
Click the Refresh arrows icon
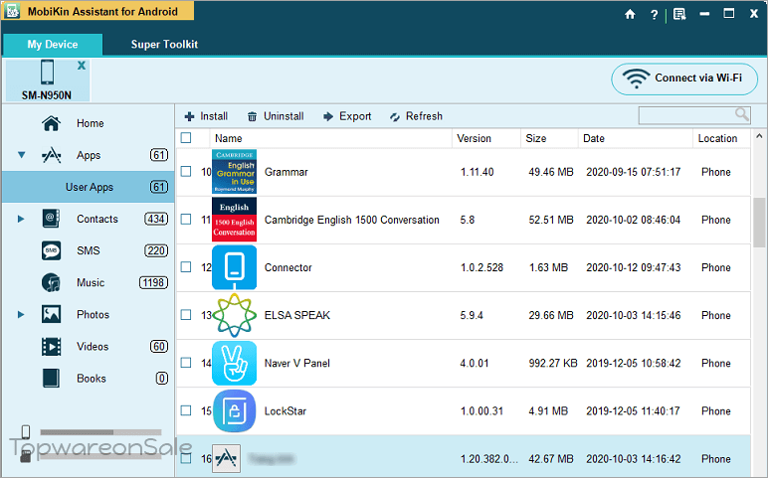395,117
